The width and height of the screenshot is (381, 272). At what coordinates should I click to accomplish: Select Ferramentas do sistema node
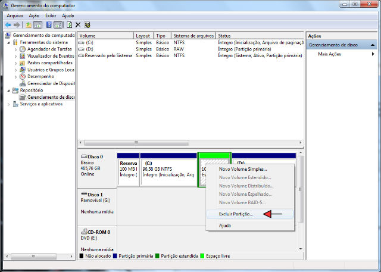click(x=43, y=42)
